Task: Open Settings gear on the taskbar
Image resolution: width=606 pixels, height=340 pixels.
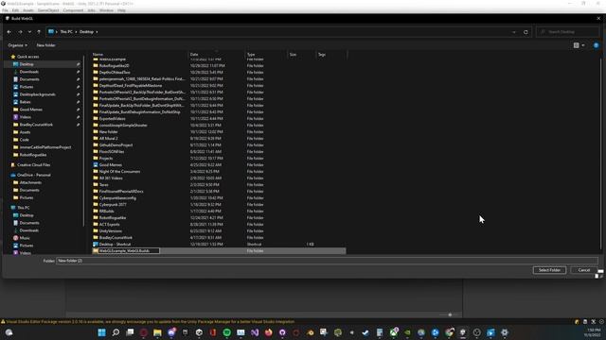Action: 505,332
